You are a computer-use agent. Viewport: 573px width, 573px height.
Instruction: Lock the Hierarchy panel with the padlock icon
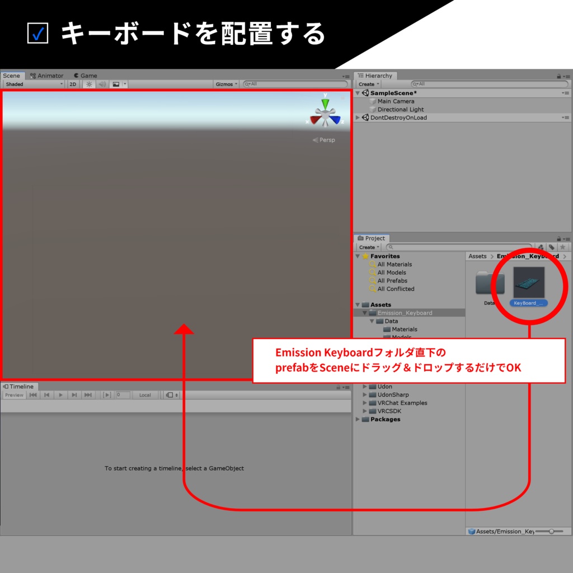559,76
